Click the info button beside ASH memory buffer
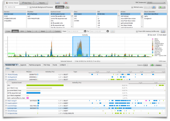 [163, 31]
